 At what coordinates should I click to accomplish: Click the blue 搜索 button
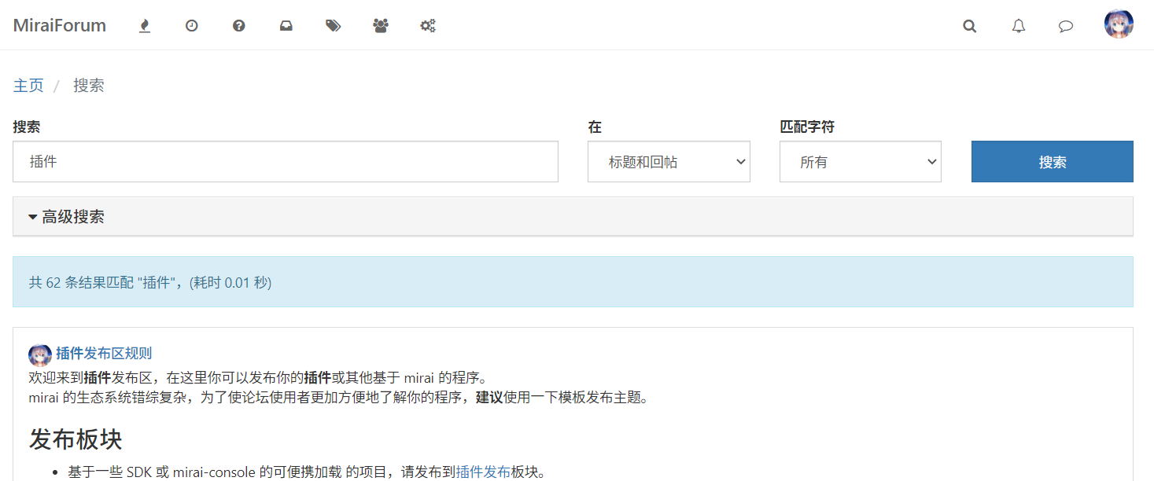1052,162
